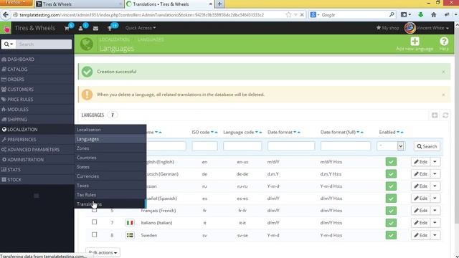Check the Italiano row checkbox
459x258 pixels.
click(x=94, y=222)
